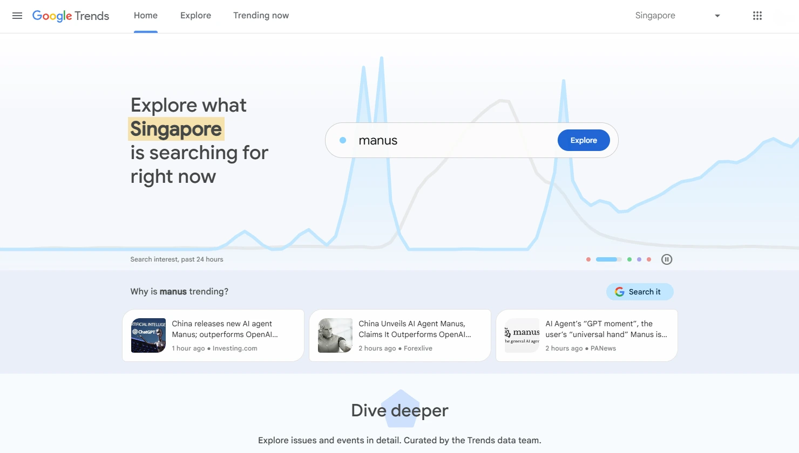This screenshot has width=799, height=453.
Task: Click the Dive deeper heading
Action: 399,410
